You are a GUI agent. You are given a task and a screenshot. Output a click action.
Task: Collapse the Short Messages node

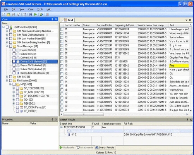click(x=7, y=46)
